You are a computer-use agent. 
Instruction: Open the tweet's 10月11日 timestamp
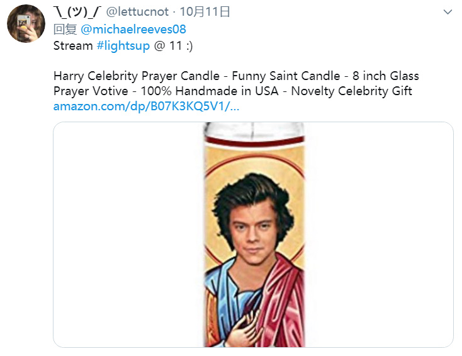(205, 12)
